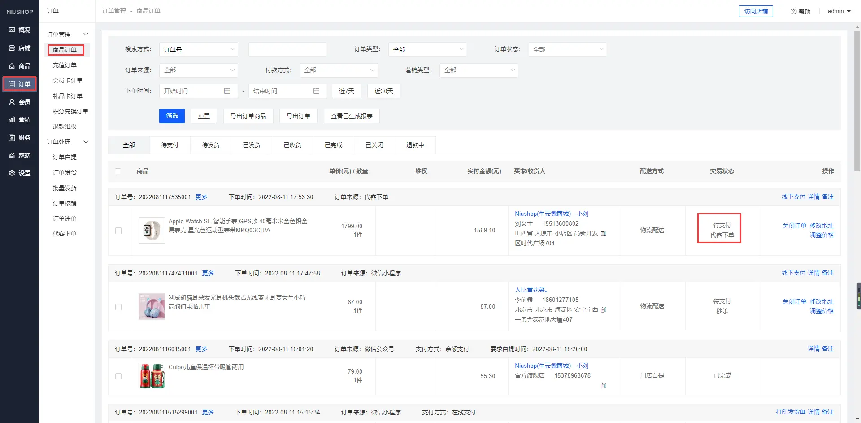Select the Cuipo thermos order checkbox
The image size is (861, 423).
[118, 376]
